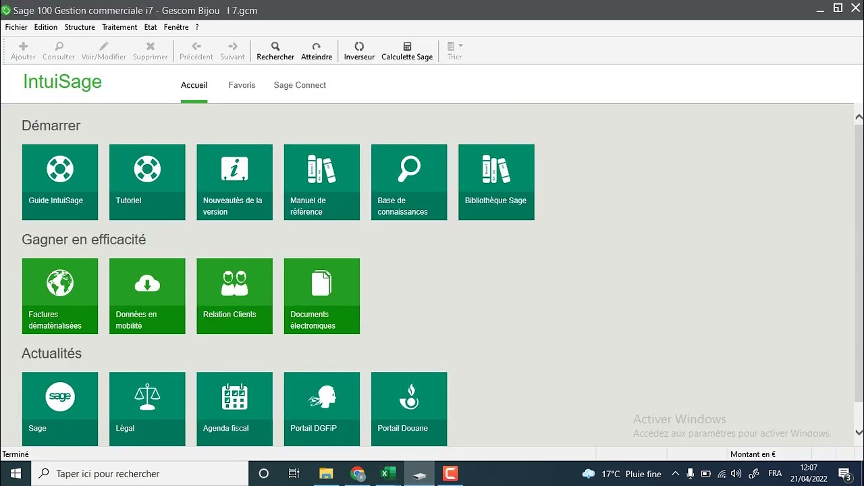864x486 pixels.
Task: Open the Manuel de référence tile
Action: pos(322,182)
